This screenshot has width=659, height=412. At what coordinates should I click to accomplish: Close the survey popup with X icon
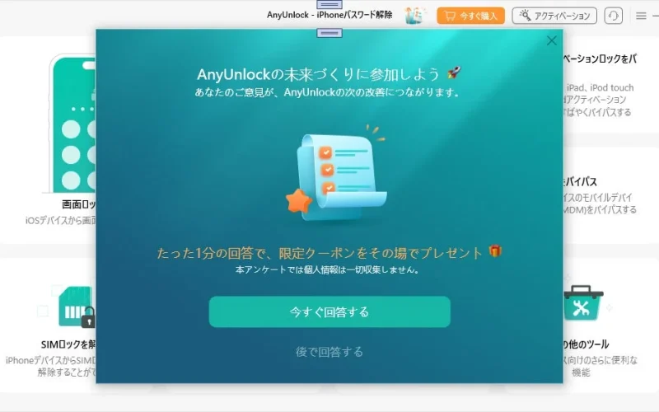pyautogui.click(x=551, y=40)
